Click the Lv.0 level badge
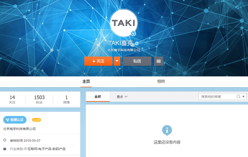The image size is (248, 157). tap(37, 120)
